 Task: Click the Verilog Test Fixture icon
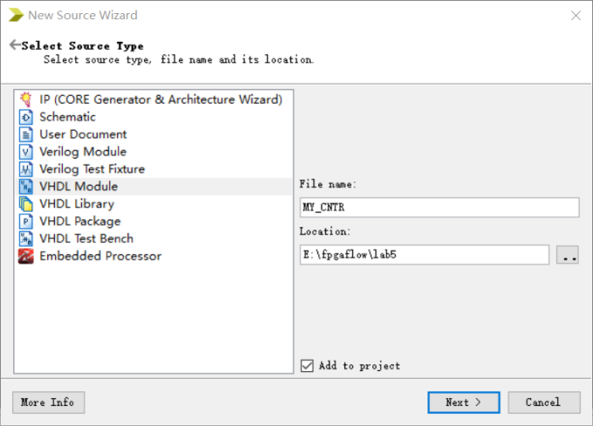tap(25, 169)
